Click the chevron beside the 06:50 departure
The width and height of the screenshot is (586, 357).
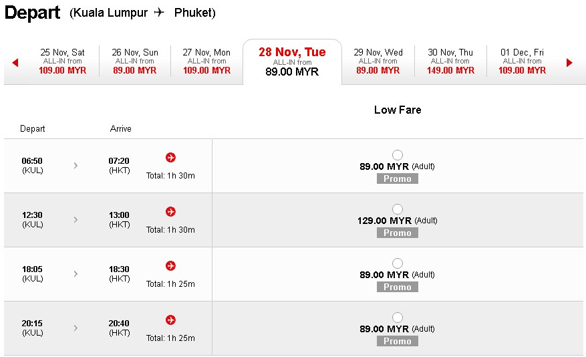coord(76,166)
